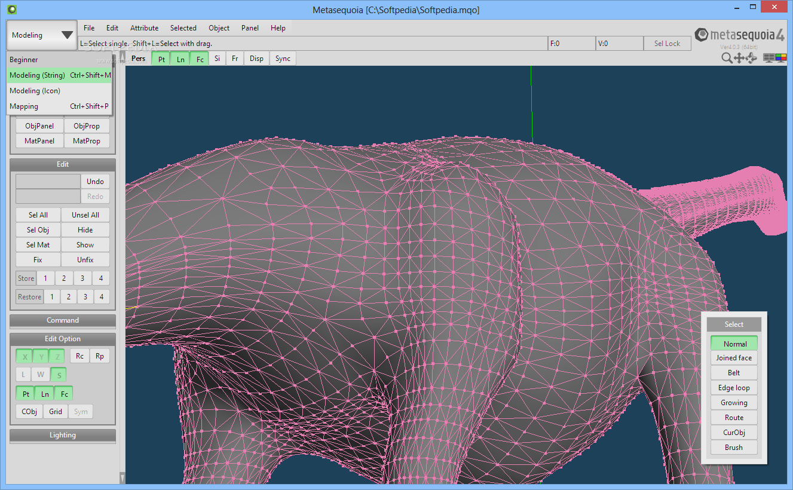The width and height of the screenshot is (793, 490).
Task: Toggle Fc editing in Edit Option panel
Action: [64, 394]
